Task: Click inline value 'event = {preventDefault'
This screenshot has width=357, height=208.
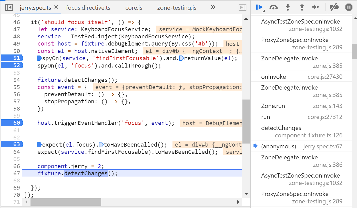Action: (167, 87)
